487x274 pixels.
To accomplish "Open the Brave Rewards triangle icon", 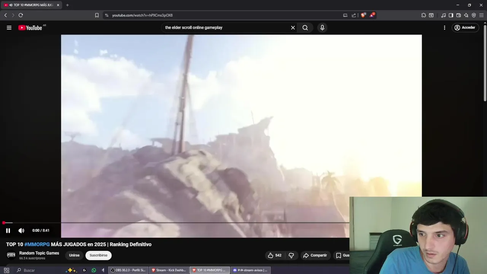I will [372, 15].
